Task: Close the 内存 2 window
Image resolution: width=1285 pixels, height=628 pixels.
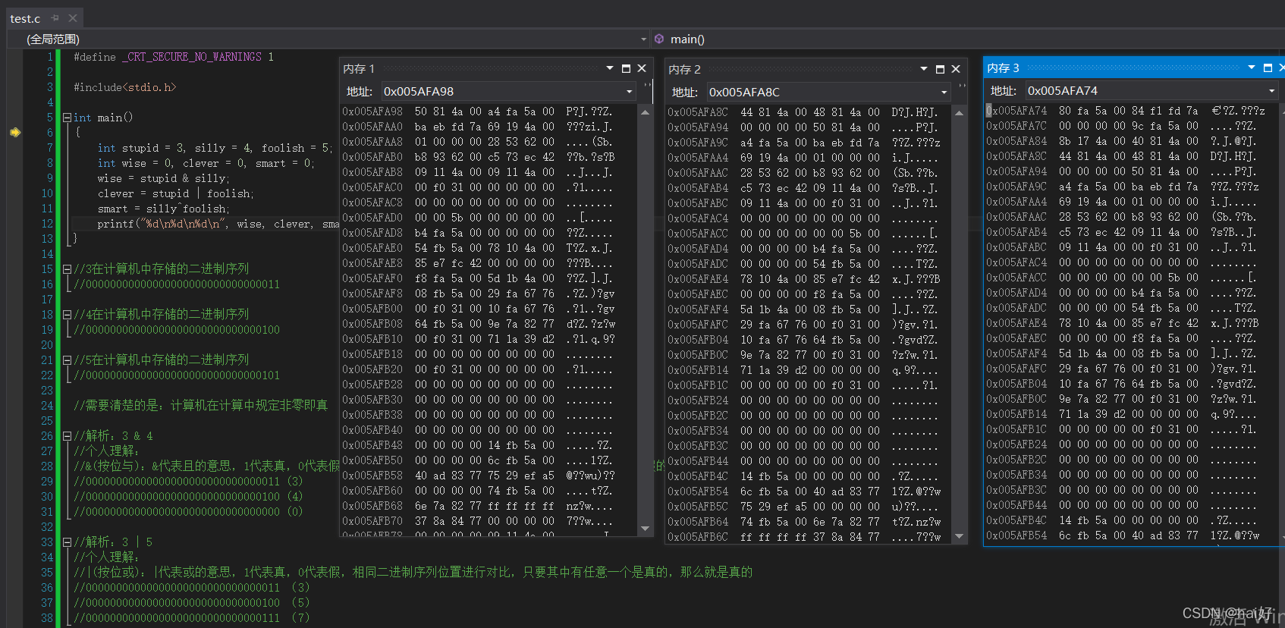Action: [956, 69]
